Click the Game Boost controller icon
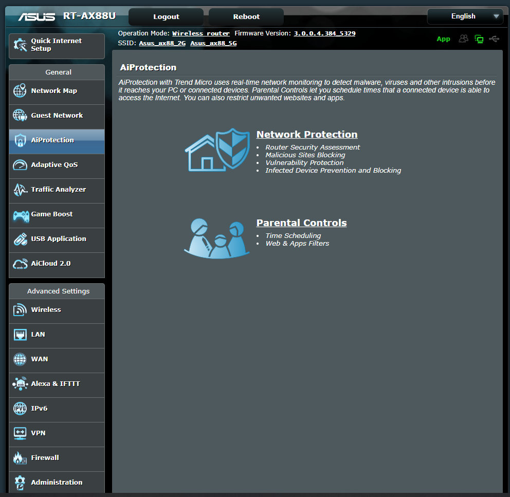The height and width of the screenshot is (497, 510). (21, 216)
